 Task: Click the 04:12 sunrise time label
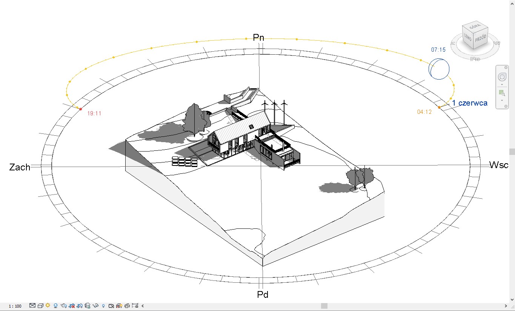click(424, 112)
